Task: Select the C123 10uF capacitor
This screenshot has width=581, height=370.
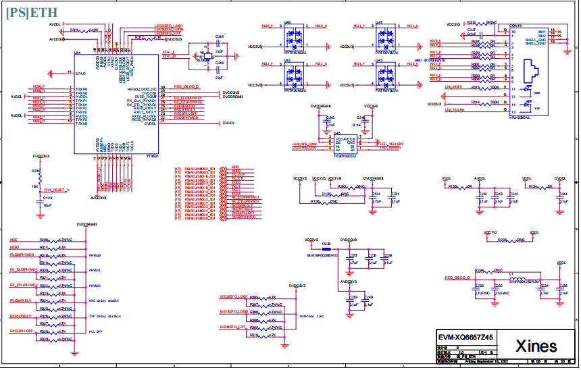Action: 40,201
